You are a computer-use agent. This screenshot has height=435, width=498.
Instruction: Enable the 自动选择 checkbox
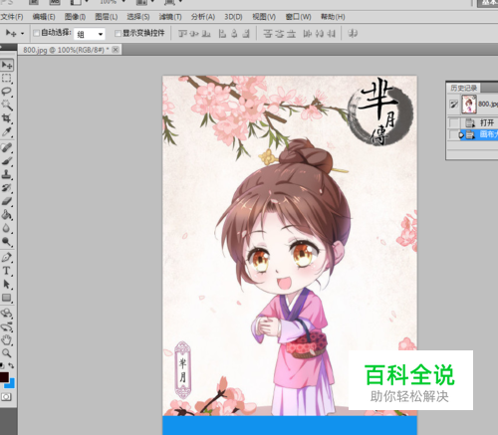pyautogui.click(x=36, y=33)
